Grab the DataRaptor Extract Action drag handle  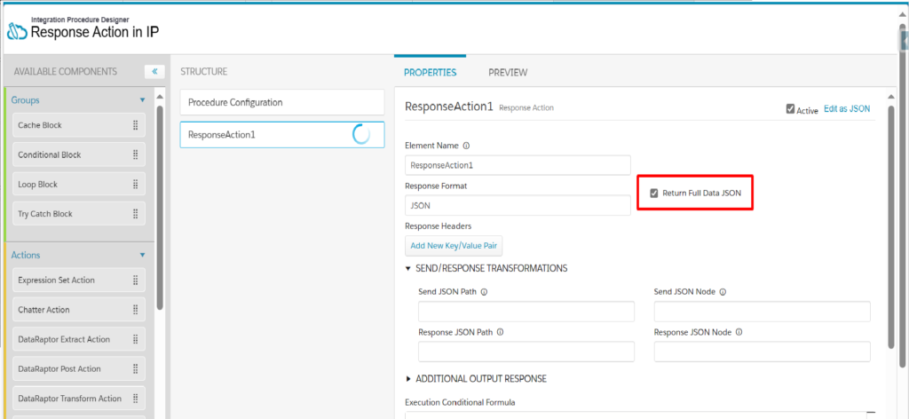coord(135,339)
